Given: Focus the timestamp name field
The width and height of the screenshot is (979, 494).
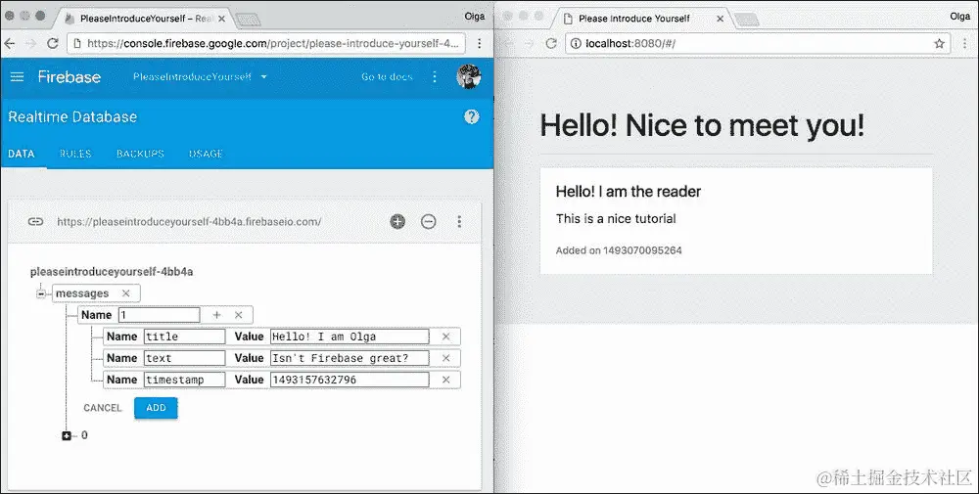Looking at the screenshot, I should point(184,380).
